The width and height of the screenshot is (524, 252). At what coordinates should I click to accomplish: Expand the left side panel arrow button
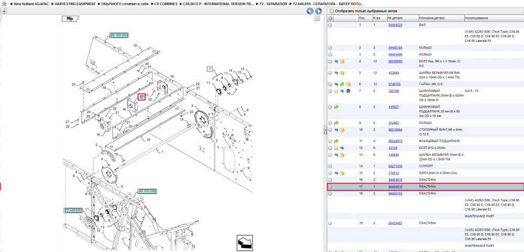4,11
